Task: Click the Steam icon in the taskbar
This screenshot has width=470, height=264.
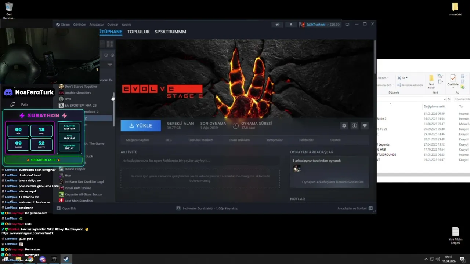Action: pyautogui.click(x=66, y=259)
